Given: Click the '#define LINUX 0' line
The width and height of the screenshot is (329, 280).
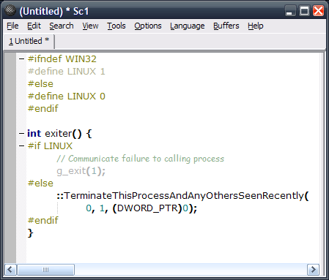Looking at the screenshot, I should coord(66,97).
